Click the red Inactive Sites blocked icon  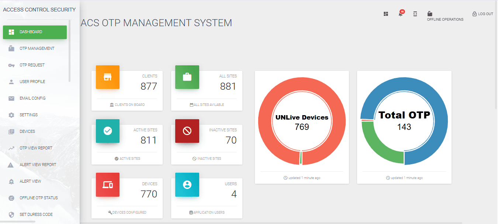tap(187, 131)
